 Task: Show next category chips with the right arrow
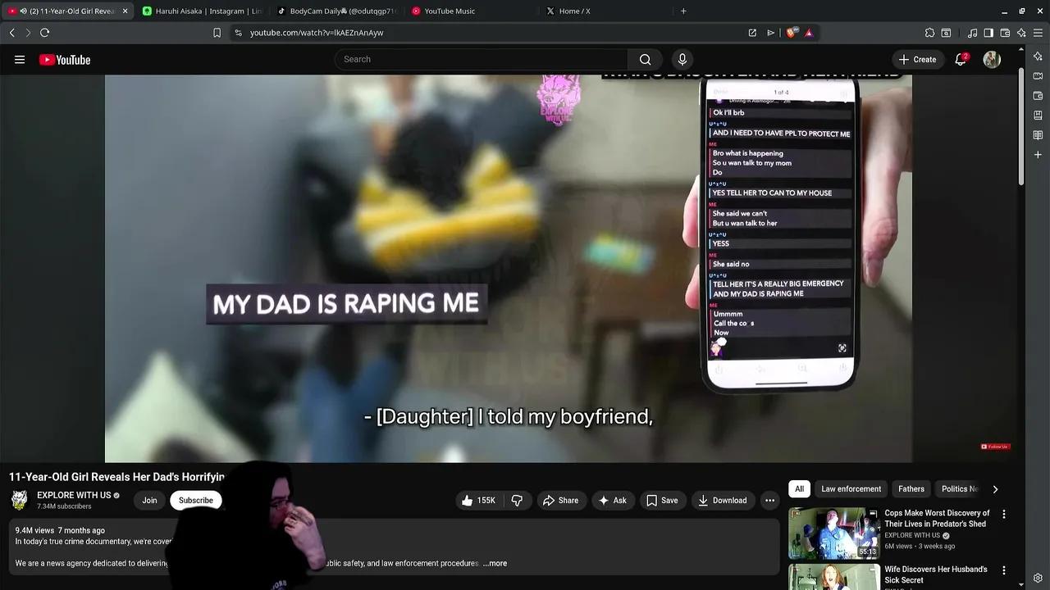coord(995,489)
